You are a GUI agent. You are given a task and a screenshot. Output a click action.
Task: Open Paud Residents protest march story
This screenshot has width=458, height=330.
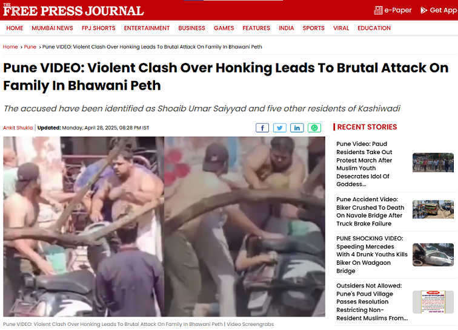coord(365,164)
